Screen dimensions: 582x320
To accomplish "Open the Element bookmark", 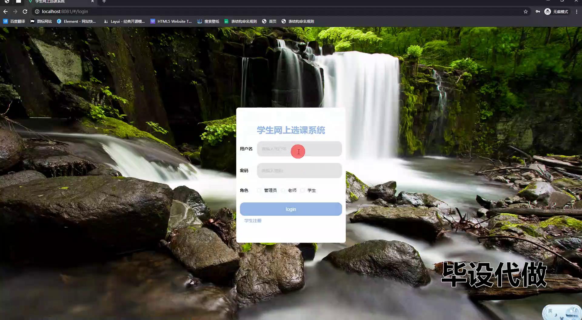I will click(76, 21).
